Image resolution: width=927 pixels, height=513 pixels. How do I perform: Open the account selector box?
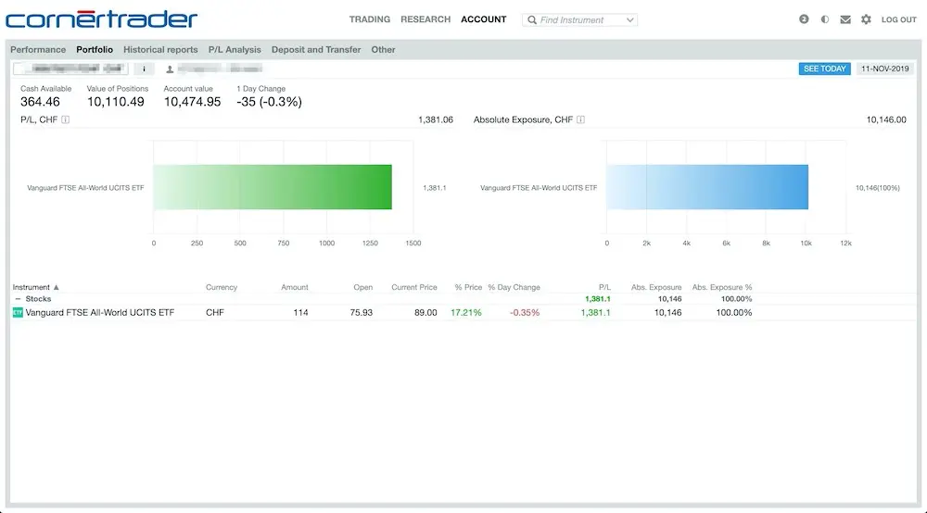coord(71,69)
